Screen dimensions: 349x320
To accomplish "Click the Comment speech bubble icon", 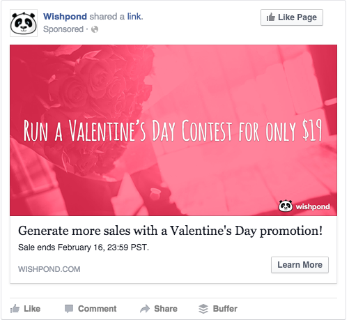I will click(69, 309).
